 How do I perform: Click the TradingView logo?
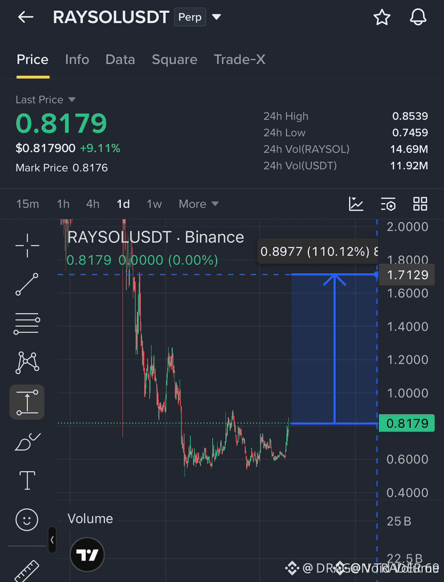87,555
